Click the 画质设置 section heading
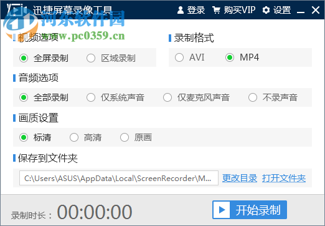The width and height of the screenshot is (325, 226). tap(39, 118)
